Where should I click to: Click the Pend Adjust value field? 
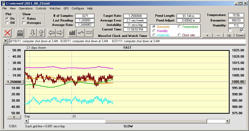click(x=188, y=20)
